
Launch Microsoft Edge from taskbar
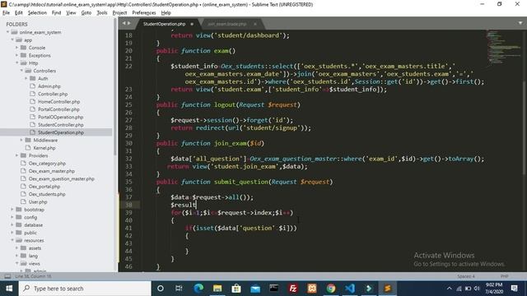tap(198, 289)
